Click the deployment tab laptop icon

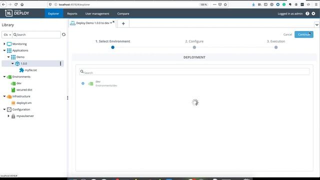tap(72, 23)
